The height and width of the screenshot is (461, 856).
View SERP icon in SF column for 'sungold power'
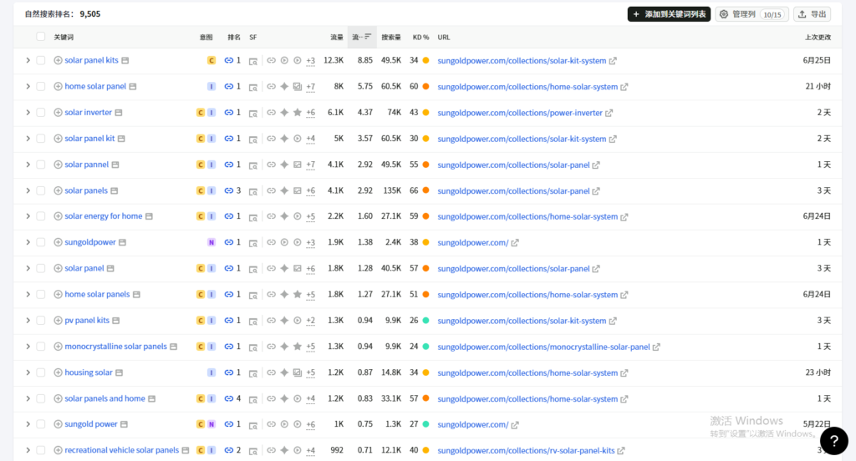tap(253, 425)
